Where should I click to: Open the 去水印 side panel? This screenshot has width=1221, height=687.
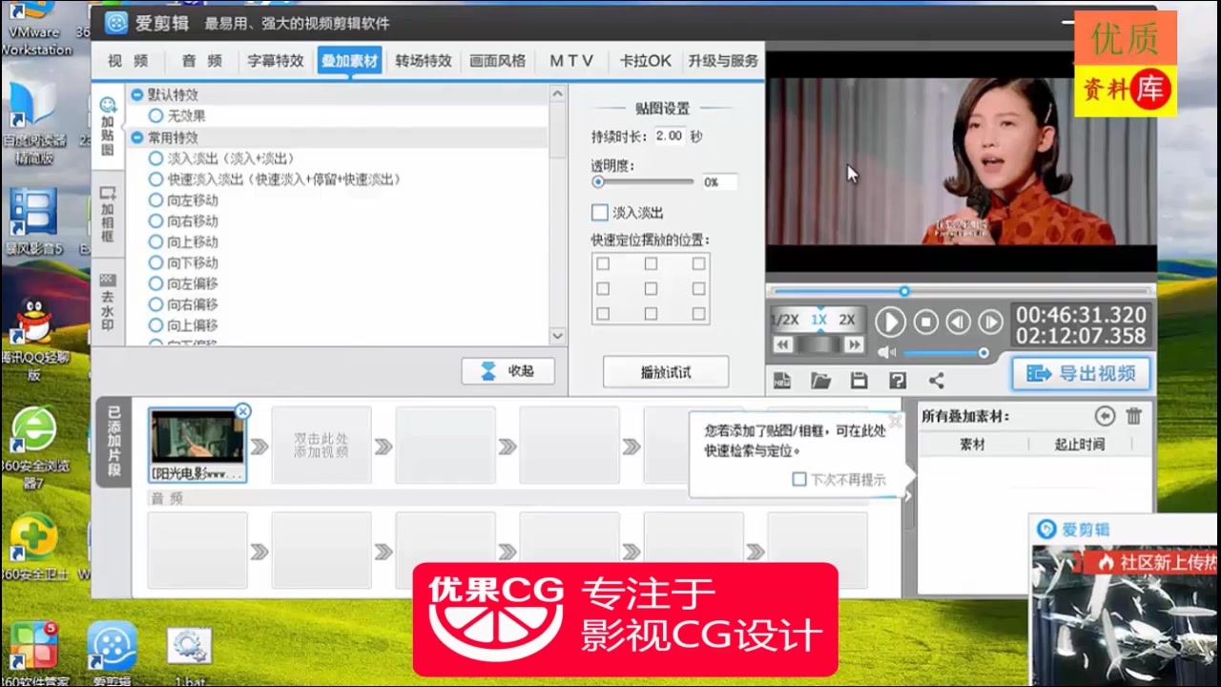click(x=108, y=302)
